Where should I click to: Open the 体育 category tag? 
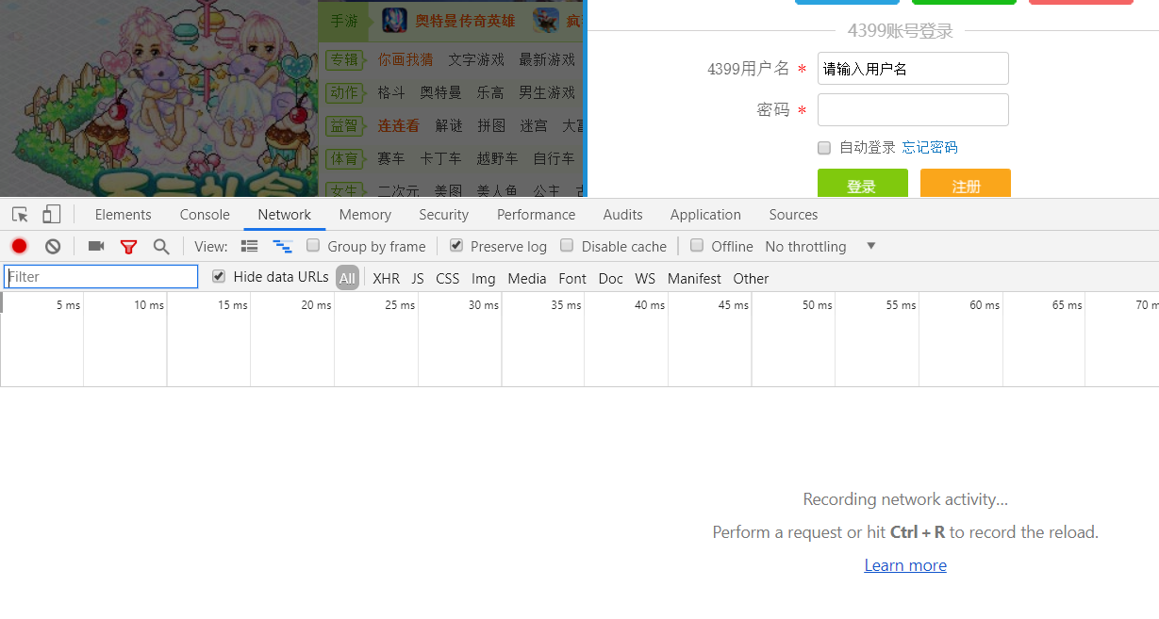pos(344,159)
